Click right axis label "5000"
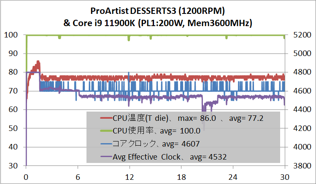316x184 pixels. point(302,53)
